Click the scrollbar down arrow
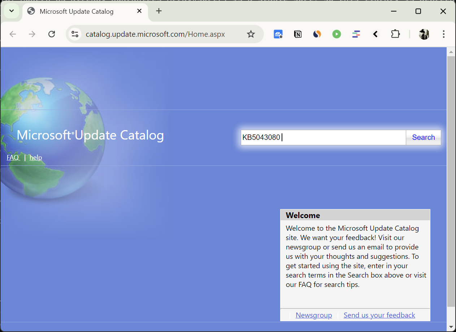Viewport: 456px width, 332px height. [x=451, y=327]
